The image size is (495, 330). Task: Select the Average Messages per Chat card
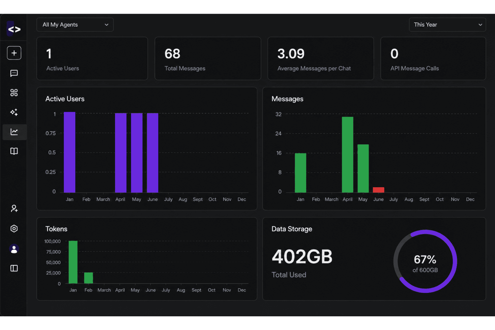coord(321,59)
